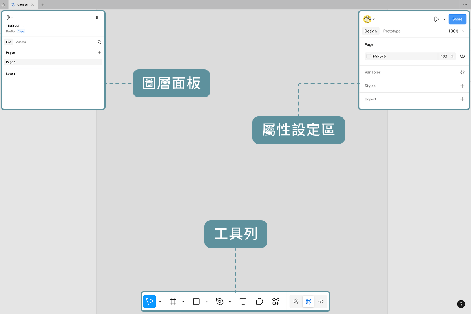Click the blue Share button
Screen dimensions: 471x314
pyautogui.click(x=457, y=19)
